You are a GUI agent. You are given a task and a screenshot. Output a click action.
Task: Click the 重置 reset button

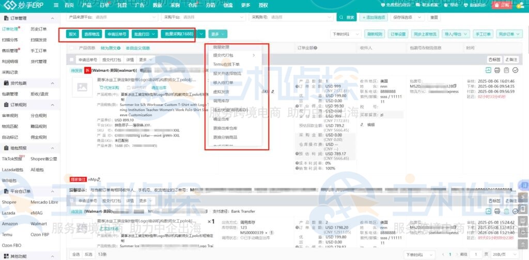(434, 17)
